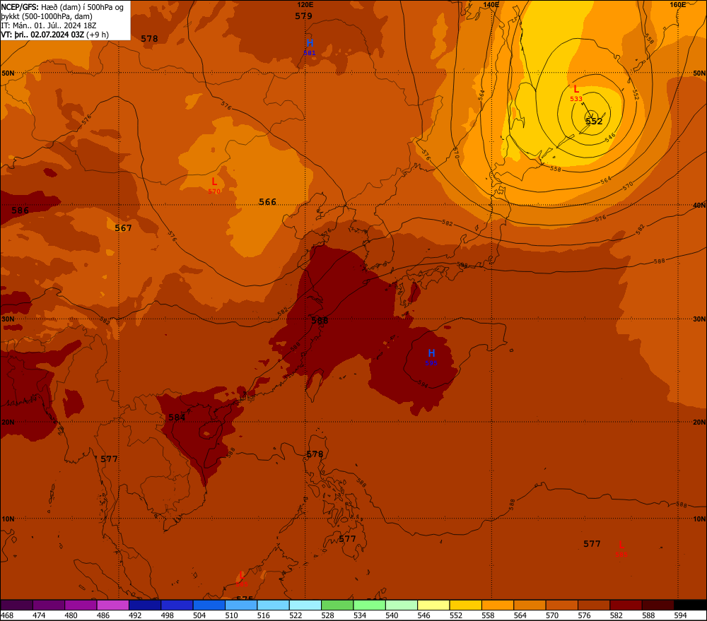Select the dark red swatch between 582 and 588
The height and width of the screenshot is (621, 707).
tap(626, 605)
